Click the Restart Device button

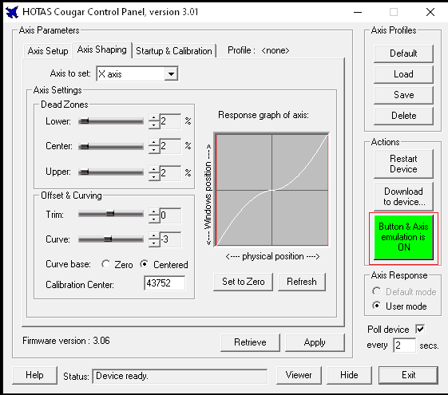(403, 164)
